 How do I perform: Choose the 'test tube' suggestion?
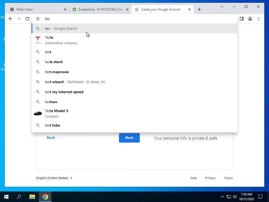pyautogui.click(x=134, y=125)
